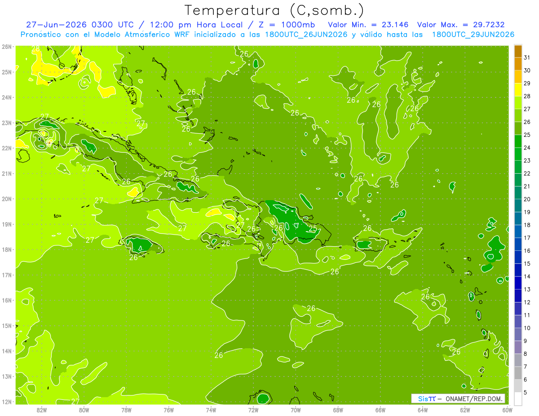Click the title "Temperatura (C,somb.)"
Screen dimensions: 539x416
coord(274,10)
